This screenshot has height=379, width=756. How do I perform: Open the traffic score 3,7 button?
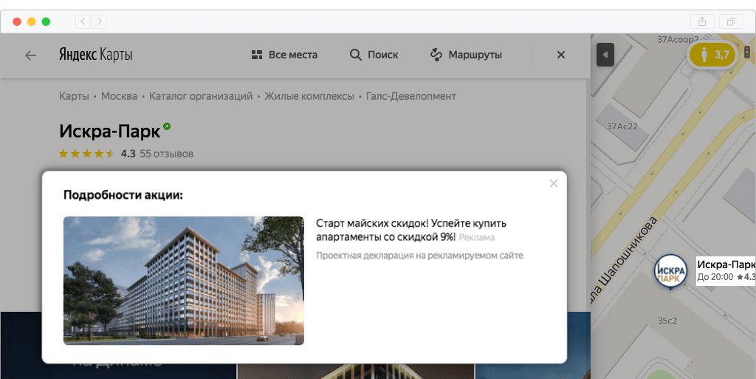tap(712, 55)
